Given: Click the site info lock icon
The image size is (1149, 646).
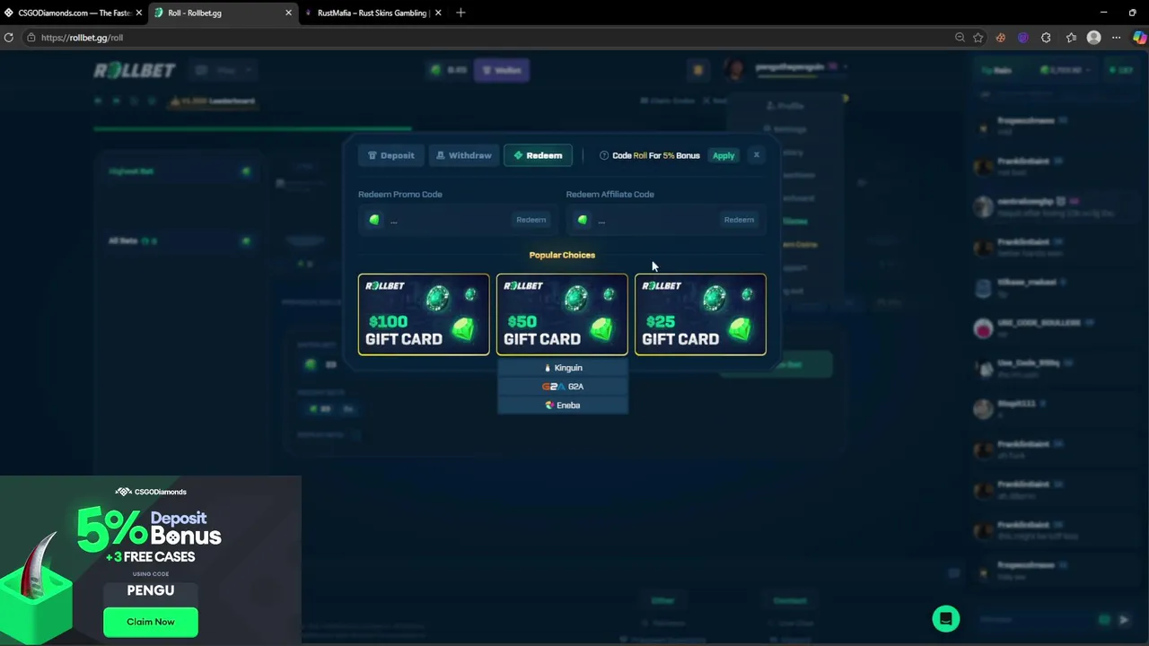Looking at the screenshot, I should tap(31, 38).
